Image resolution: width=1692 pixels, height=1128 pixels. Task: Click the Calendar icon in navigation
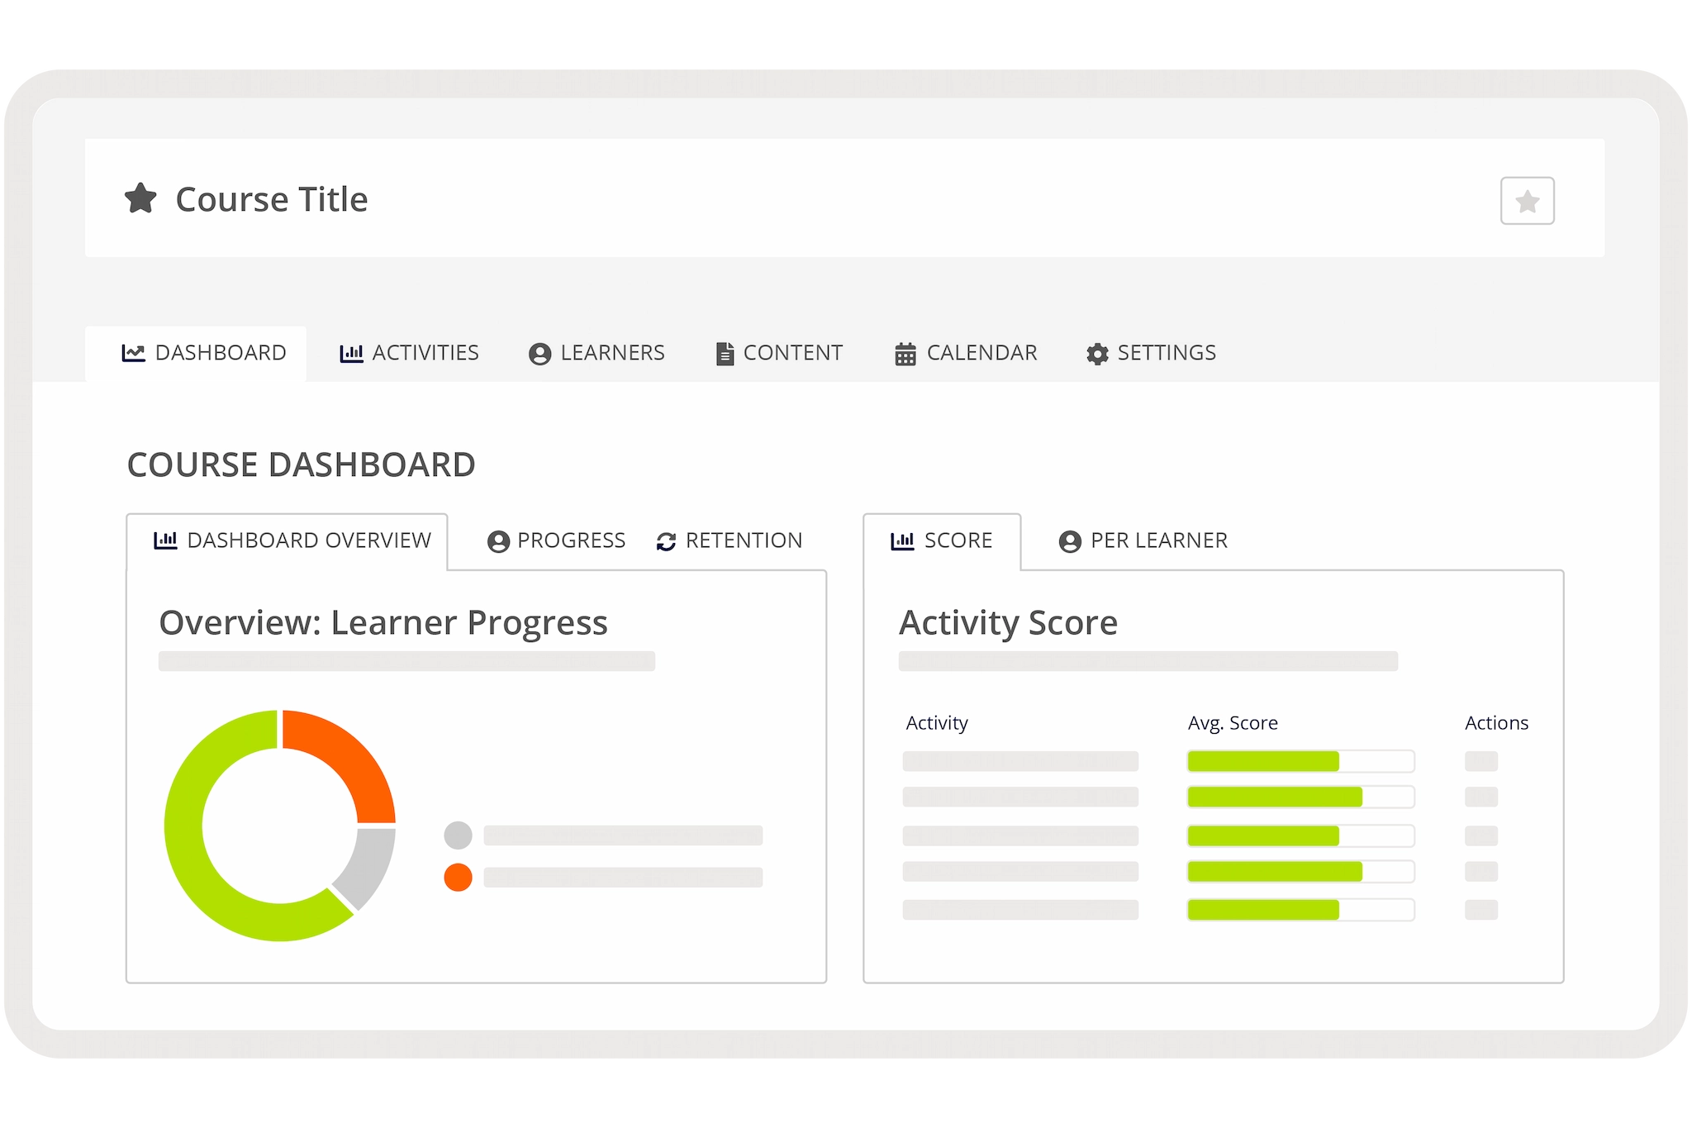905,354
